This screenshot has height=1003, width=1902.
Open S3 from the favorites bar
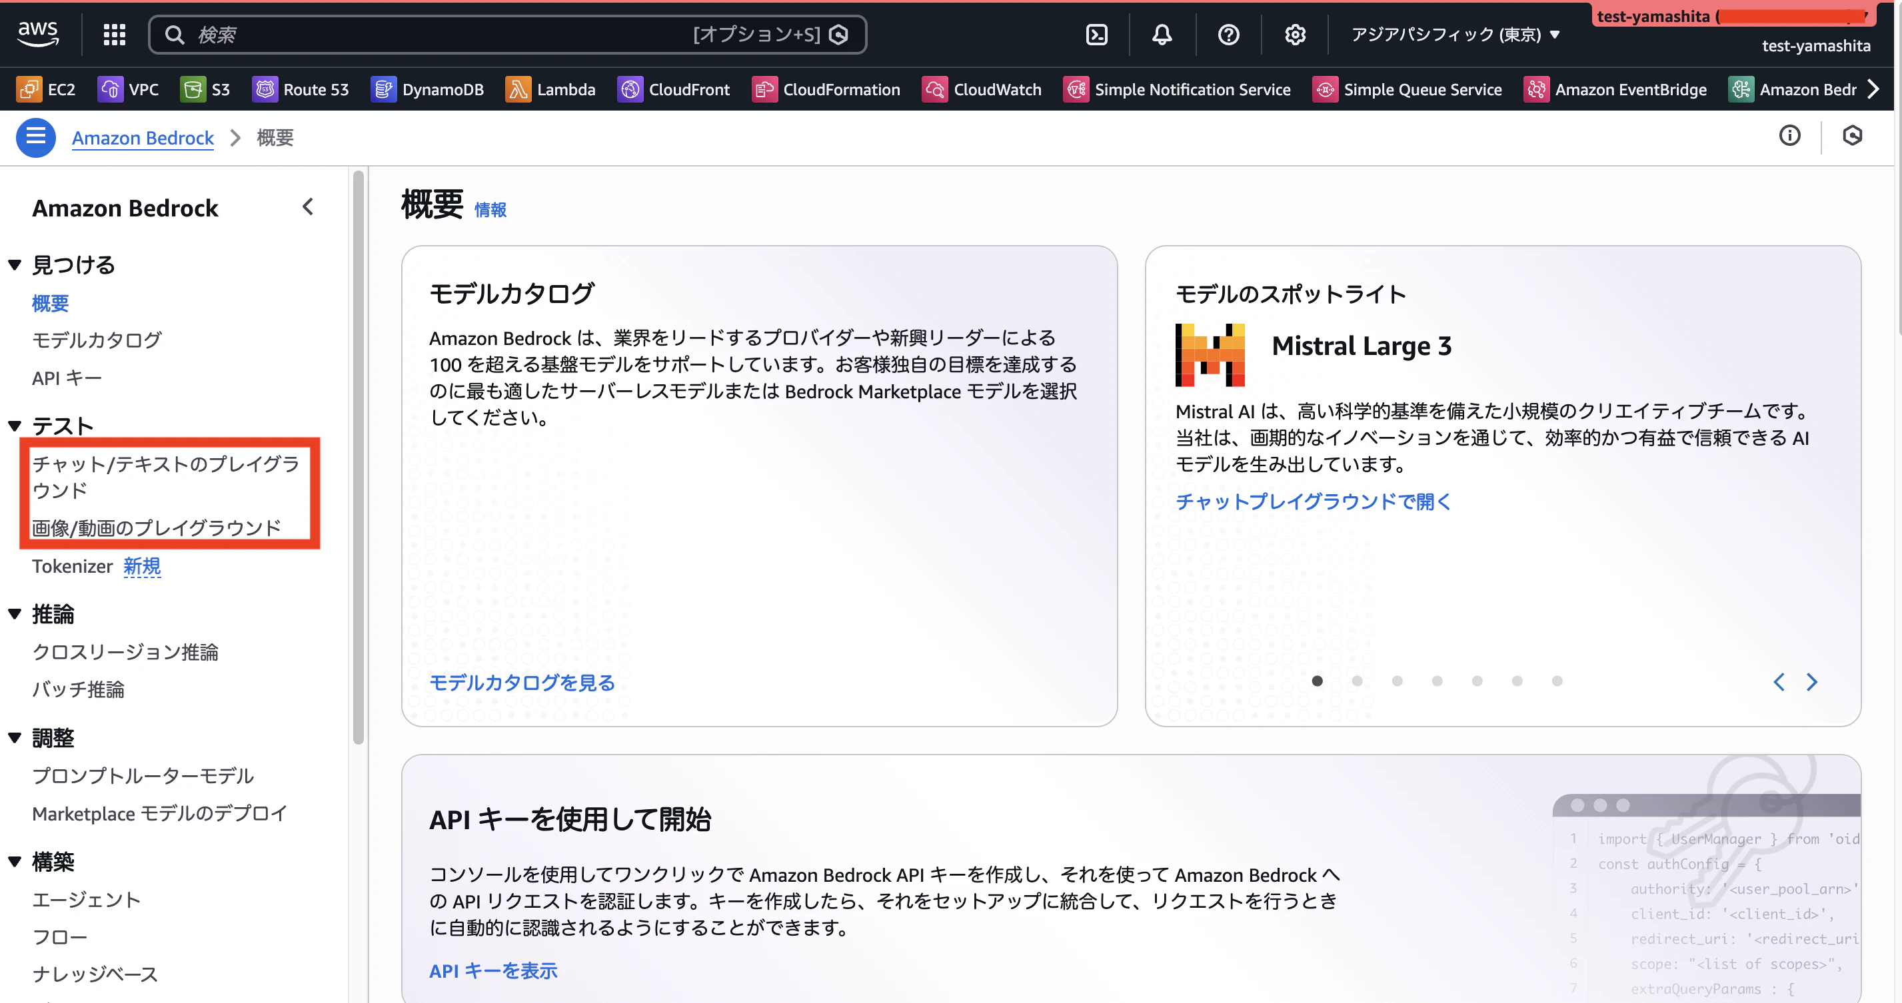[x=205, y=89]
